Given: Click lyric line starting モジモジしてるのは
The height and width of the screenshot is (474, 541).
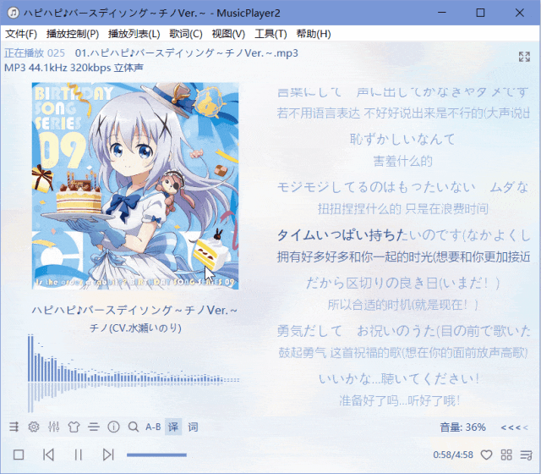Looking at the screenshot, I should (402, 187).
